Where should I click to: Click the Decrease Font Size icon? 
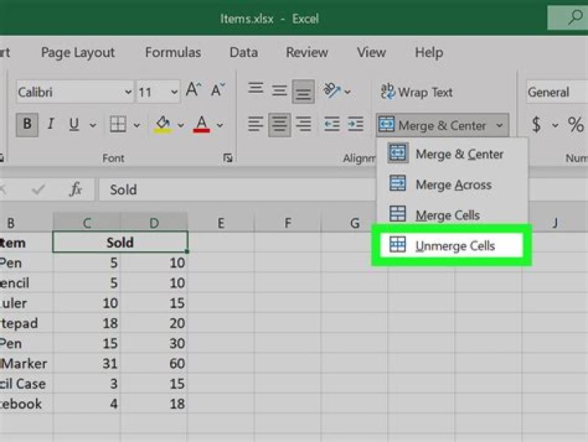(217, 91)
